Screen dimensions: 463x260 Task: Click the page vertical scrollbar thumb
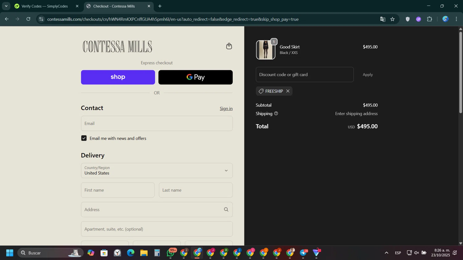(x=461, y=72)
